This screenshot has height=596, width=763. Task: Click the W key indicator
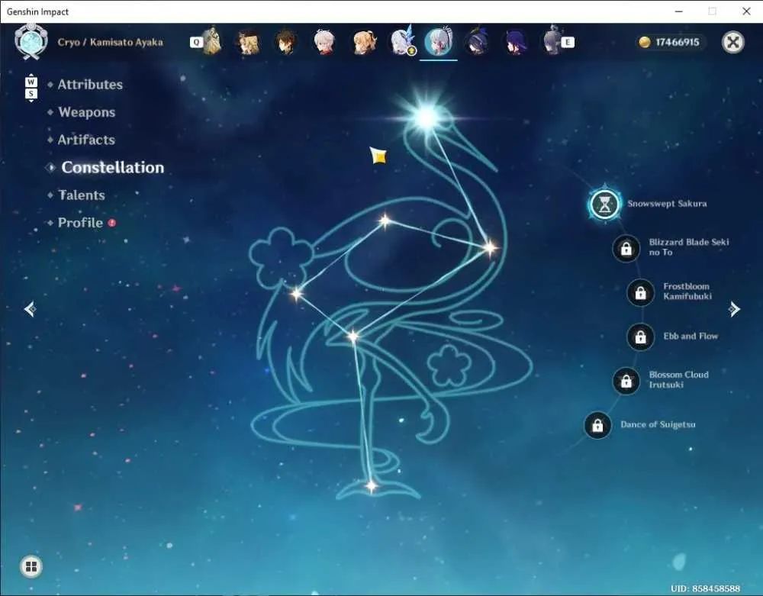coord(31,81)
